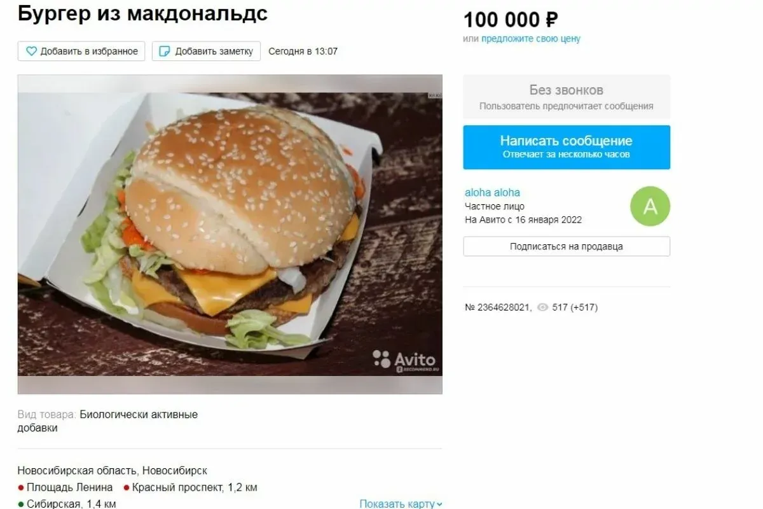Open предложите свою цену link
The image size is (763, 509).
(531, 39)
